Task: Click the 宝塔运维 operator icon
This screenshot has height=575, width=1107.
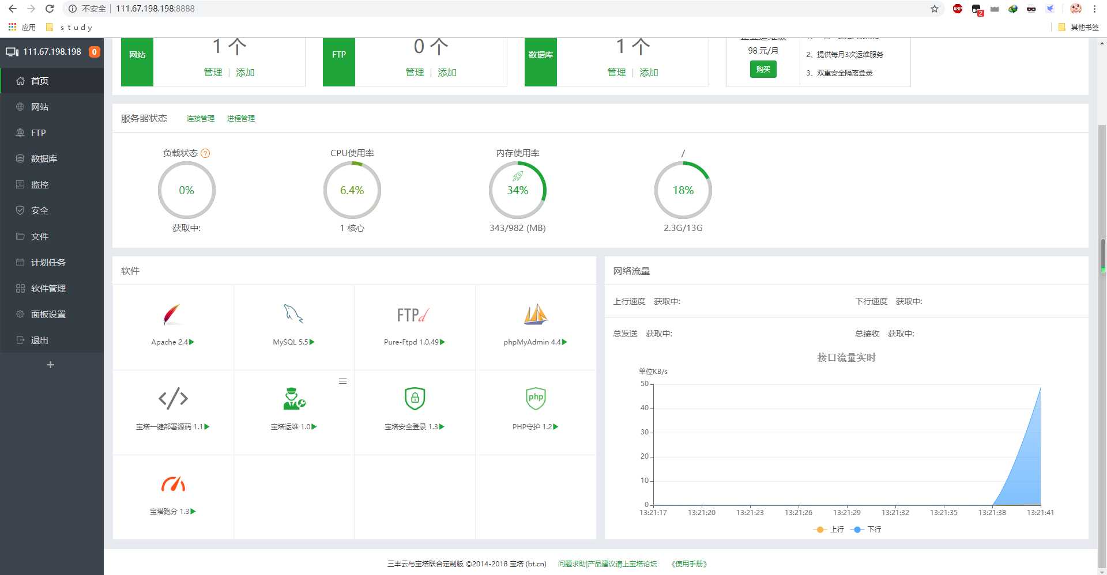Action: (294, 399)
